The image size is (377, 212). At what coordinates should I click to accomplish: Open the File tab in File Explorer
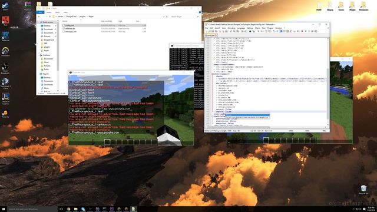click(x=40, y=12)
